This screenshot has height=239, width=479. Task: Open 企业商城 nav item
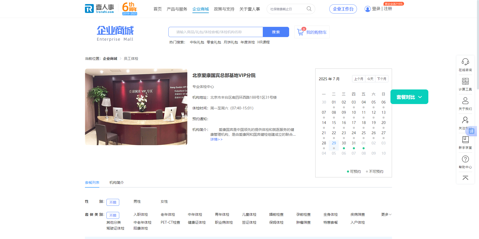(201, 9)
